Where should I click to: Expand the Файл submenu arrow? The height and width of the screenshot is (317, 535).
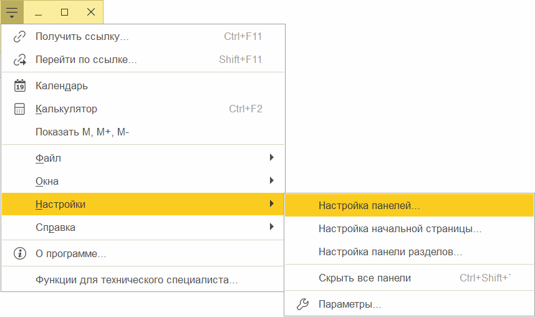(x=272, y=157)
